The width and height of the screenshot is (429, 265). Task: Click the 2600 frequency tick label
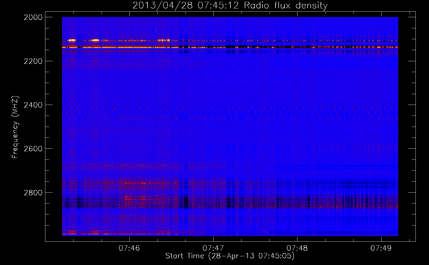click(33, 149)
